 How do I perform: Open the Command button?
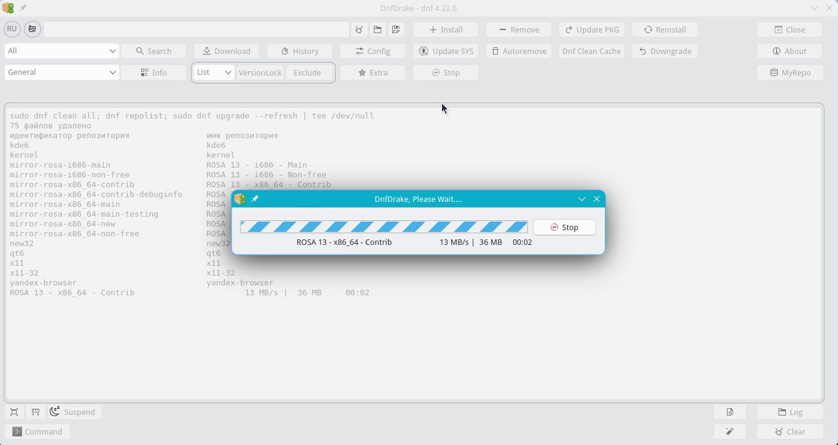(x=37, y=431)
